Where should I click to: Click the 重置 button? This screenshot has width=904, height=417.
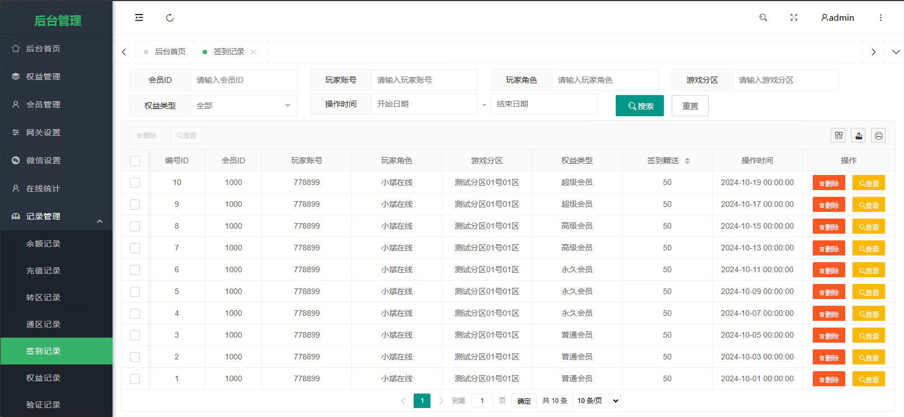pos(690,106)
